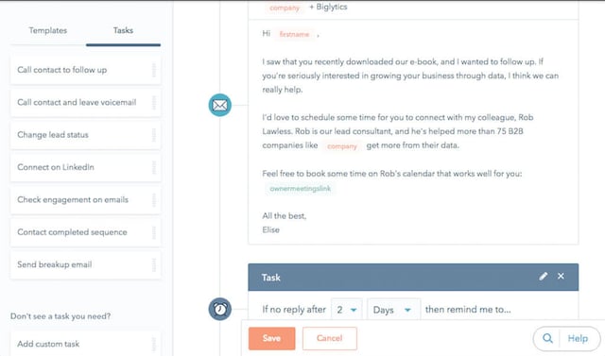The image size is (605, 356).
Task: Click the company token in the subject line
Action: tap(285, 8)
